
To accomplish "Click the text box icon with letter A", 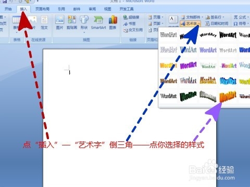I will pyautogui.click(x=173, y=19).
